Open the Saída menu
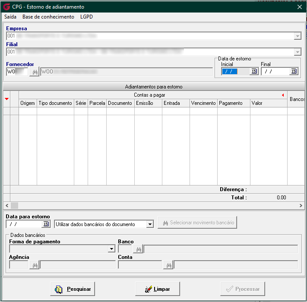Image resolution: width=307 pixels, height=302 pixels. click(x=10, y=17)
